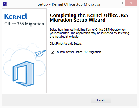The image size is (139, 108).
Task: Uncheck the Launch Kernel Office 365 Migration checkbox
Action: click(53, 52)
